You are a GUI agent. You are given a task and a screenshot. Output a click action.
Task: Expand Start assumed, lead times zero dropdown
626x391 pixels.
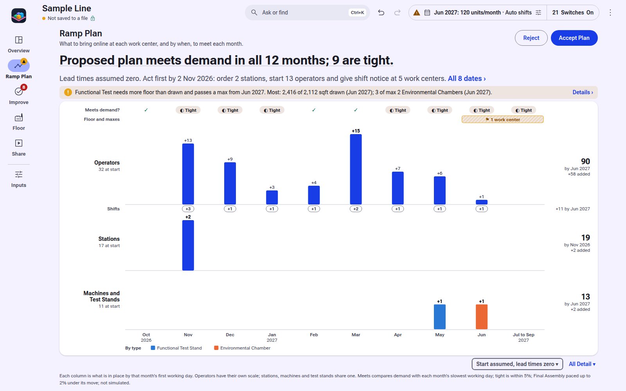(517, 364)
